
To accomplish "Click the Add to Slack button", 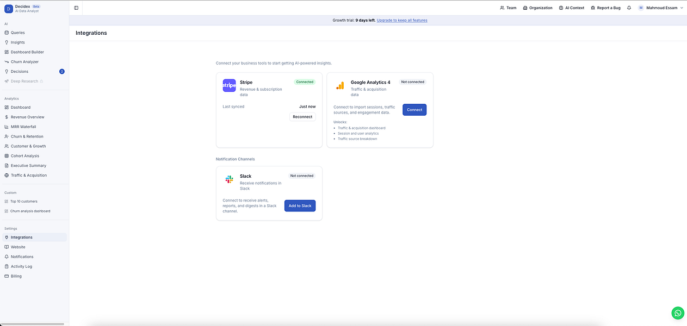I will coord(300,206).
